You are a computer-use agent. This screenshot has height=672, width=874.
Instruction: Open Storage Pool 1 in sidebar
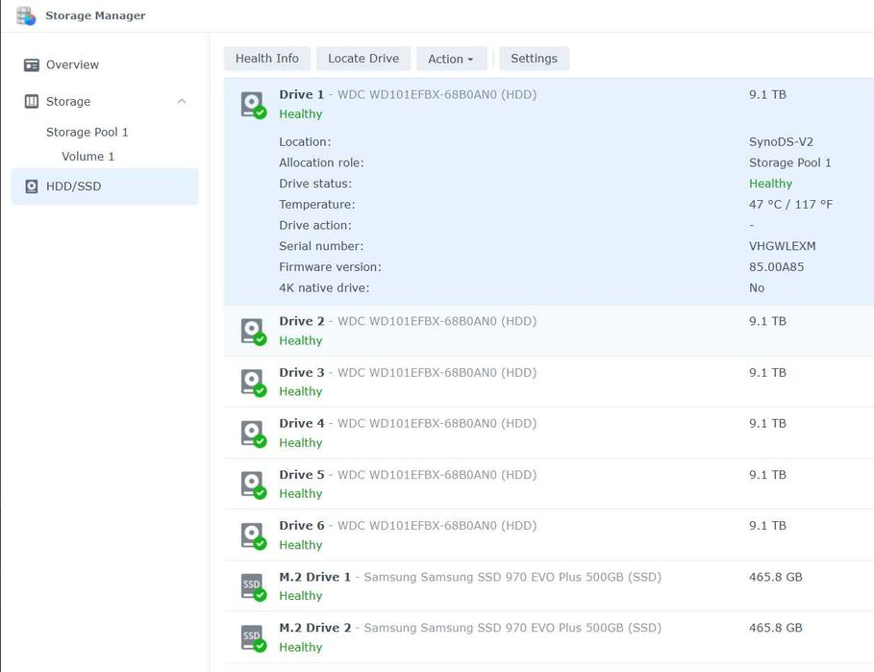(87, 133)
